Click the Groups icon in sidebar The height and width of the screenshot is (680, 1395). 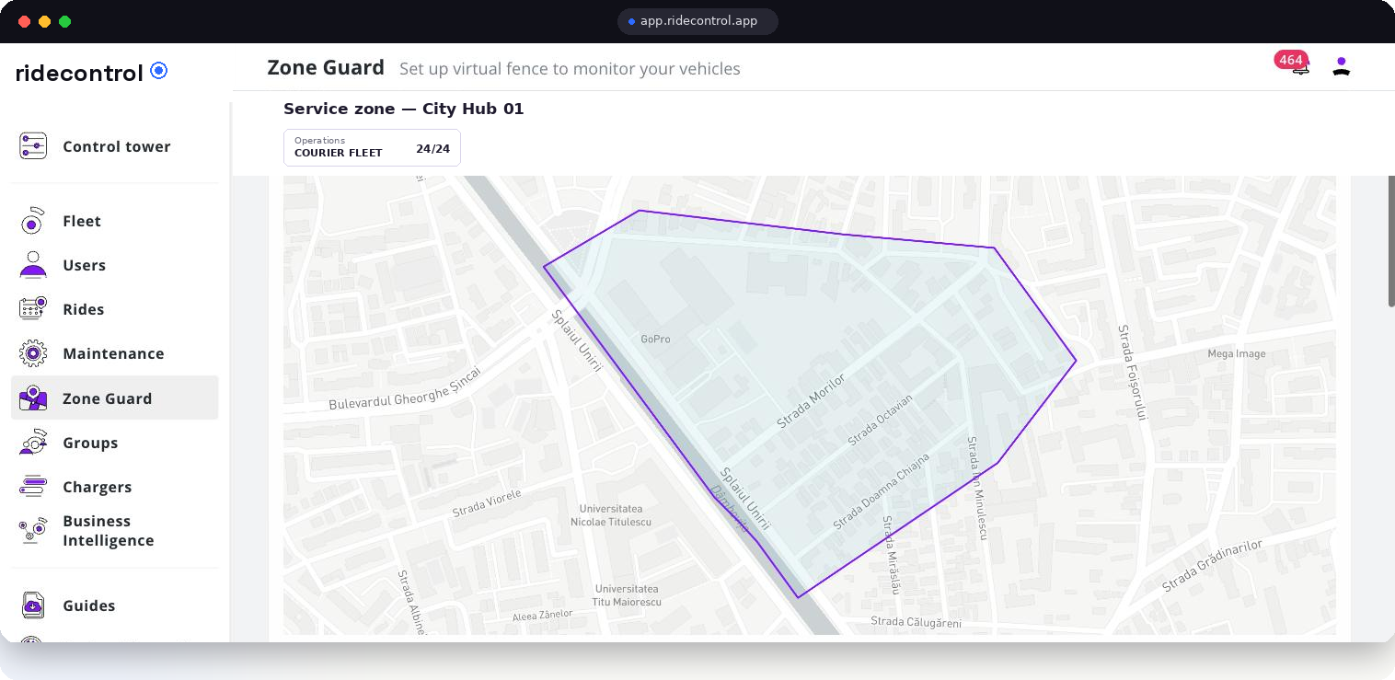click(33, 443)
